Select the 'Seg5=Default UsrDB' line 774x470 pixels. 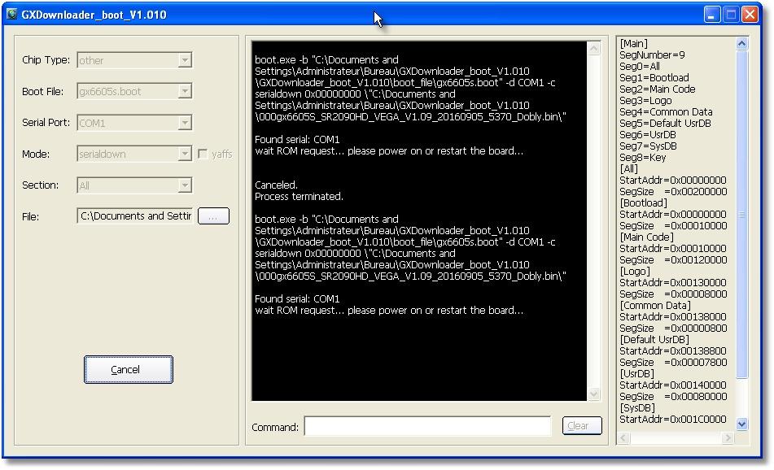click(x=666, y=123)
